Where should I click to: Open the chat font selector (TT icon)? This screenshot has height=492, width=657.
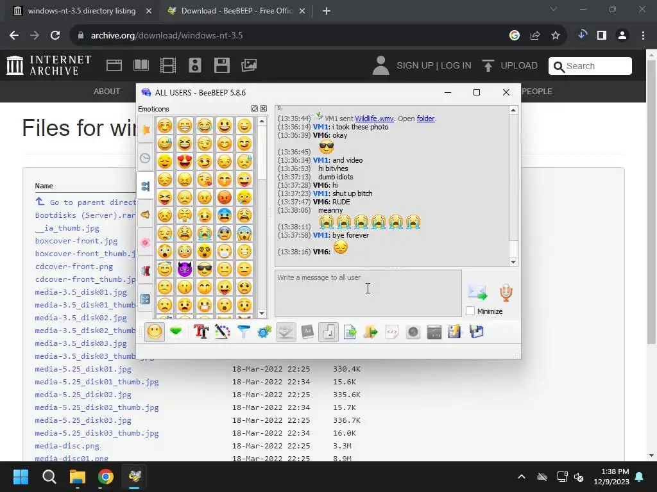tap(201, 332)
